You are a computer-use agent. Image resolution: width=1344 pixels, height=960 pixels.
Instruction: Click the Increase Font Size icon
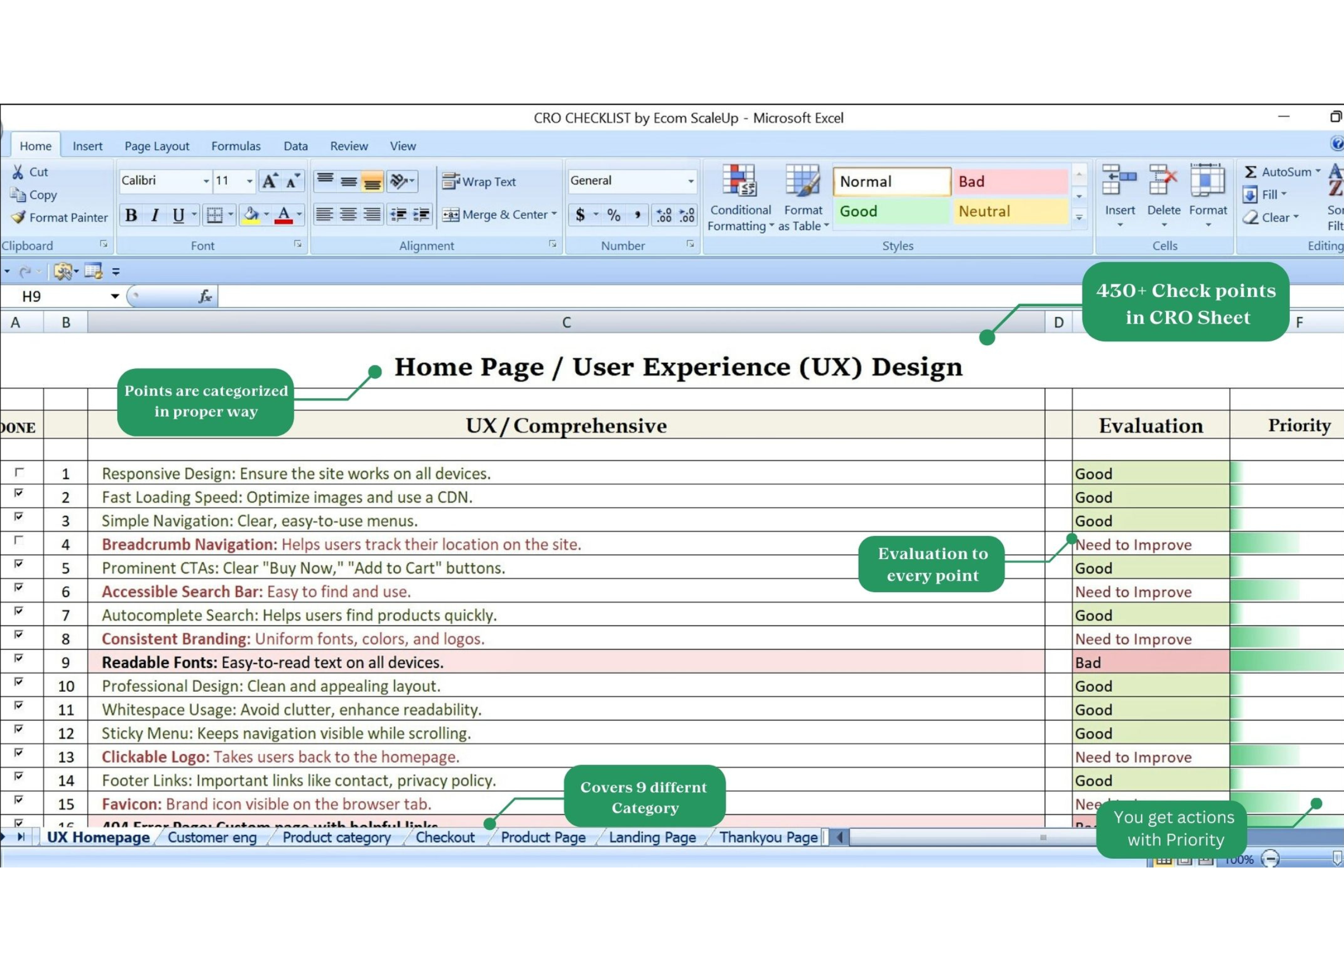pyautogui.click(x=269, y=181)
